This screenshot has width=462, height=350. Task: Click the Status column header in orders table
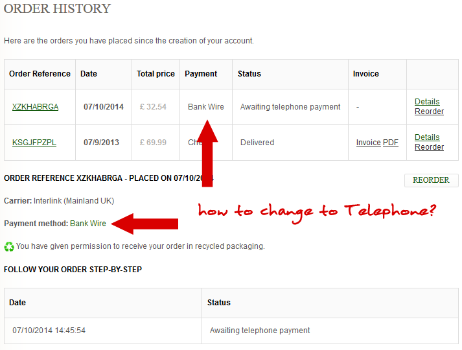point(249,74)
